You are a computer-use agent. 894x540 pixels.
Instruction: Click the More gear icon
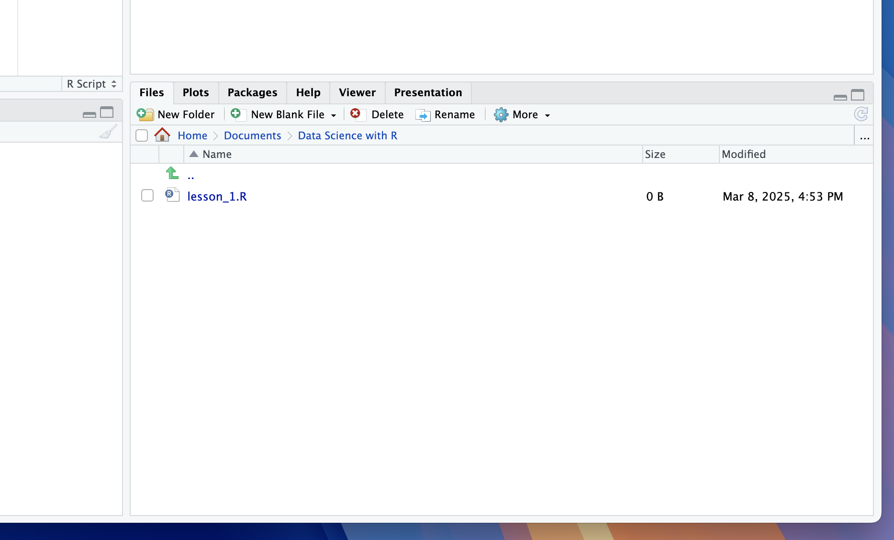coord(501,114)
